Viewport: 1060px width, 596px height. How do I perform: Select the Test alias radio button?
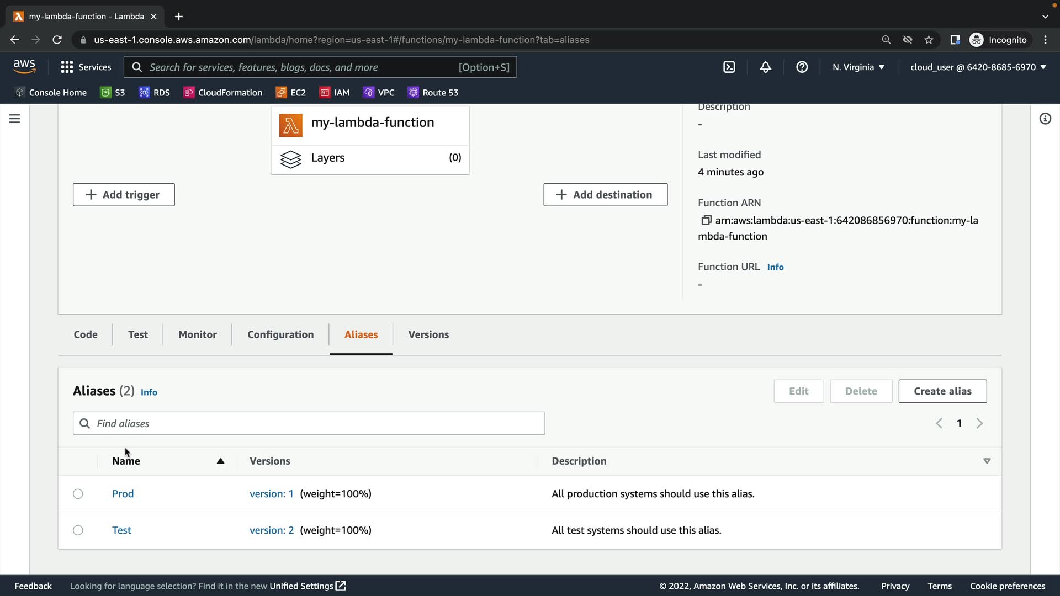pyautogui.click(x=78, y=530)
